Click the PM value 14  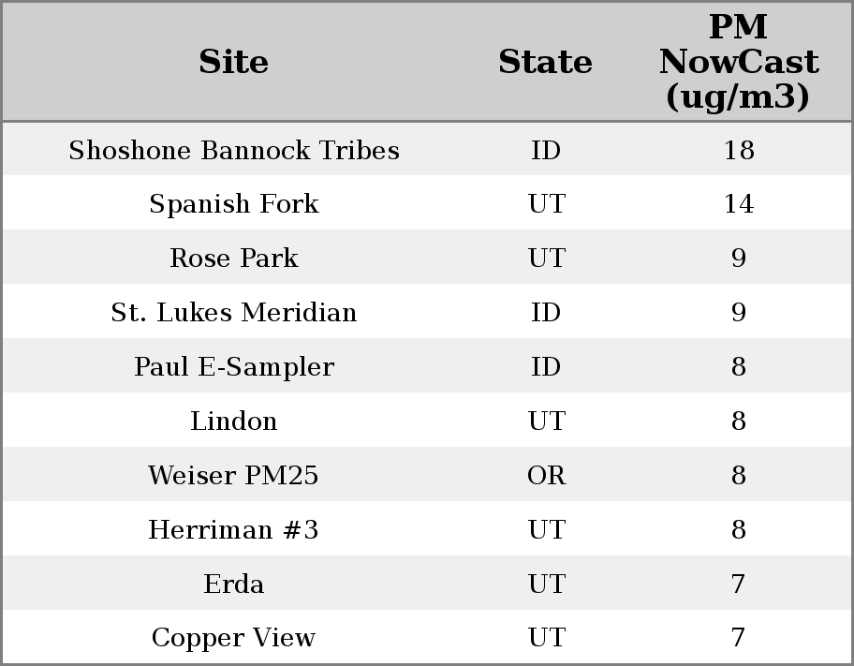[x=738, y=204]
